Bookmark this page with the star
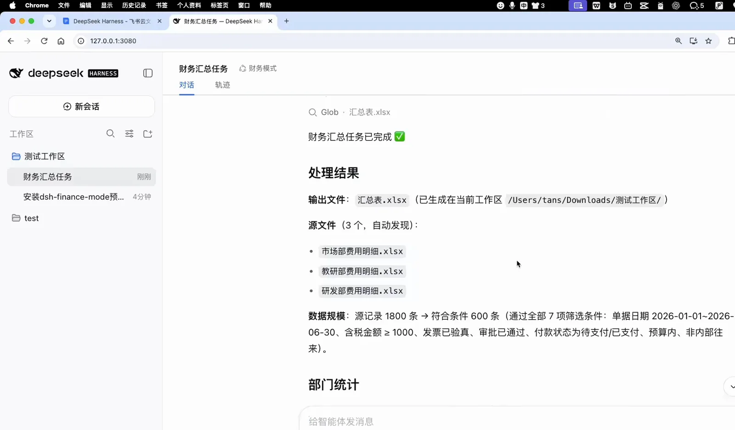 (x=709, y=41)
